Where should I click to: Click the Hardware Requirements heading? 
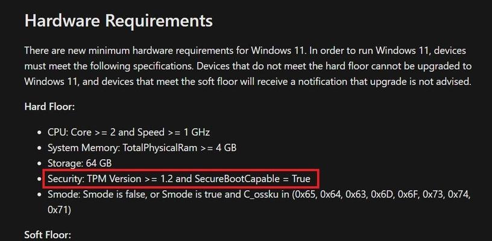coord(118,21)
